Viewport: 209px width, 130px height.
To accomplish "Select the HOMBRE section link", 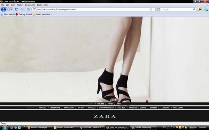I will 101,104.
